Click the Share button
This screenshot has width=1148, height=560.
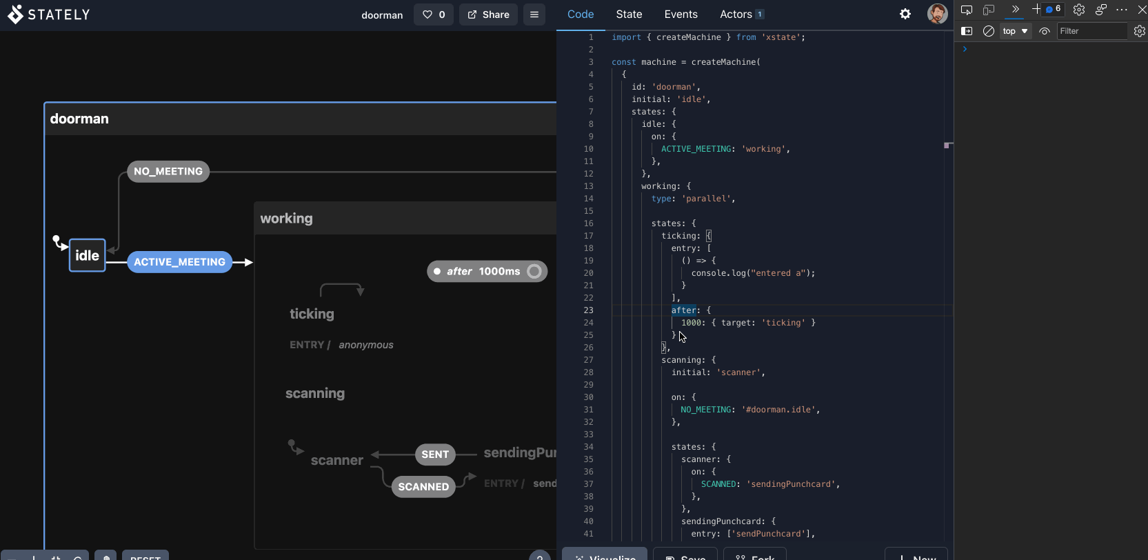pos(488,14)
